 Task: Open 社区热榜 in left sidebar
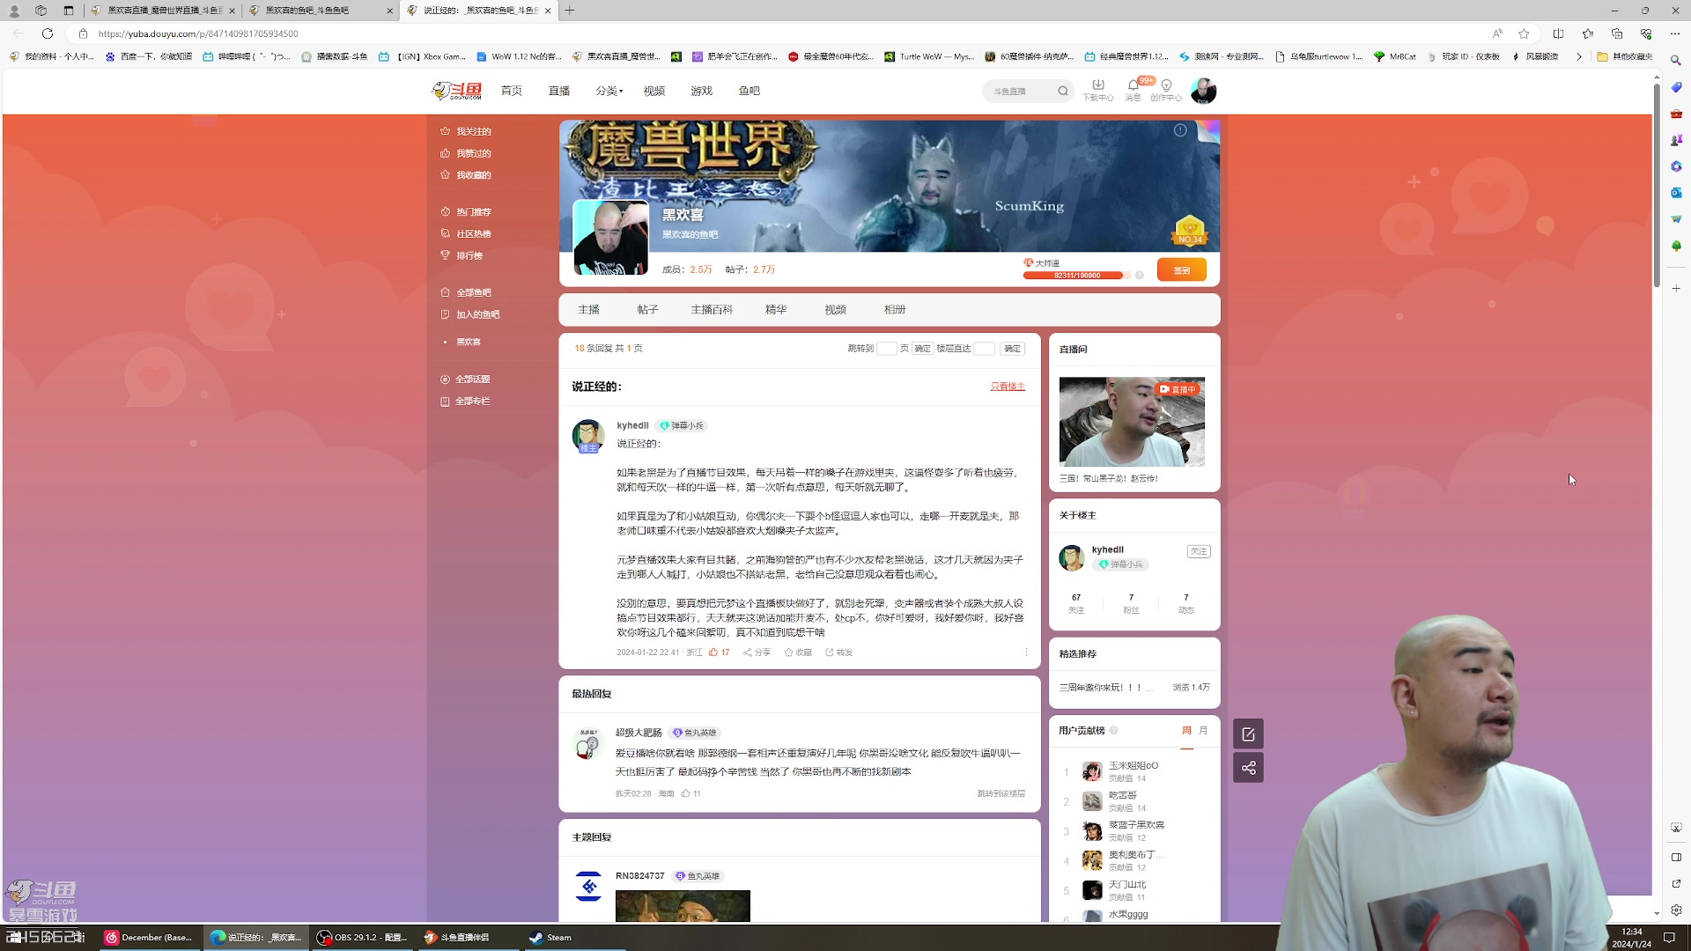[466, 234]
